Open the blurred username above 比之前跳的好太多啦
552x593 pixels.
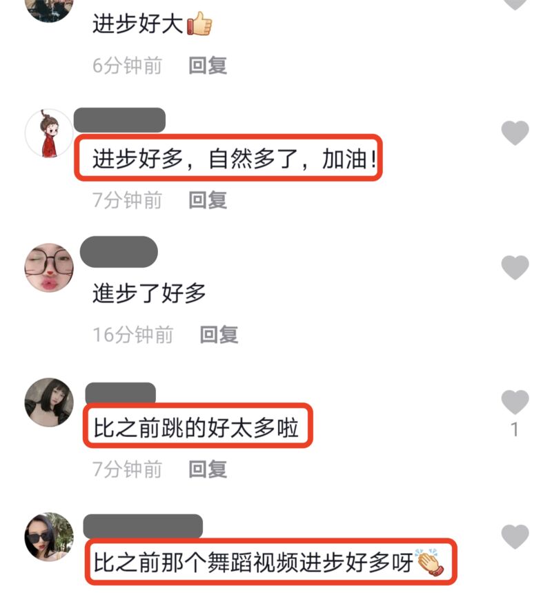pos(121,393)
